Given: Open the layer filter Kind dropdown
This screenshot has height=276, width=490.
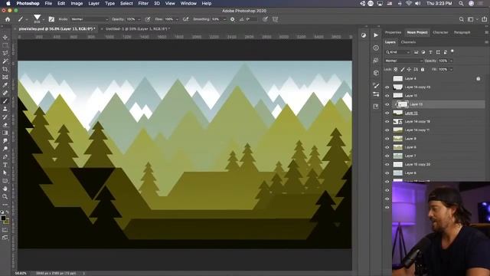Looking at the screenshot, I should [x=398, y=52].
